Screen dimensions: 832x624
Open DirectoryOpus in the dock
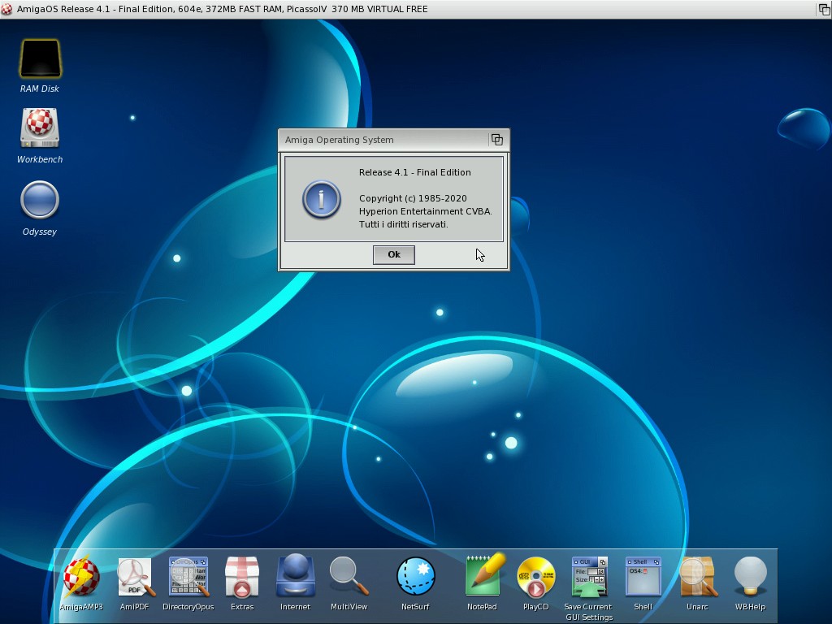[x=188, y=577]
